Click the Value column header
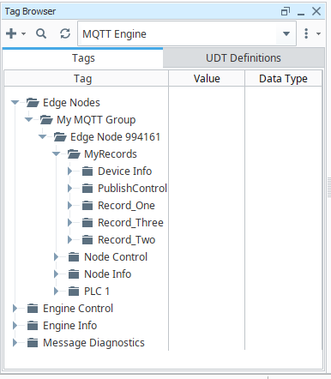 207,79
